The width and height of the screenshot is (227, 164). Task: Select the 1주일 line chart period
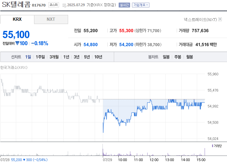pyautogui.click(x=40, y=57)
